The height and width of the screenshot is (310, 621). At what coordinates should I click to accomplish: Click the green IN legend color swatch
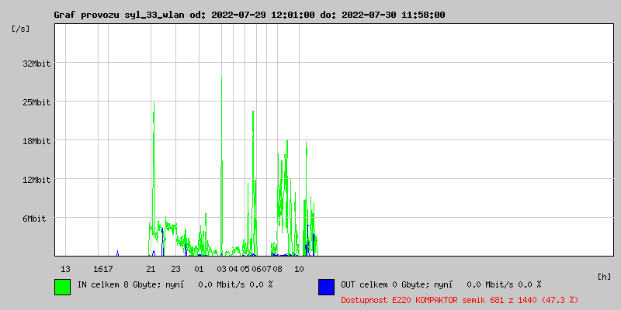coord(62,287)
